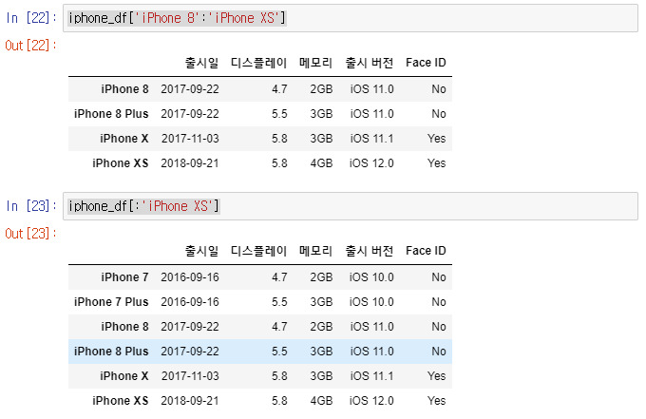The image size is (646, 419).
Task: Click 출시일 column header in Out[22] table
Action: (x=201, y=63)
